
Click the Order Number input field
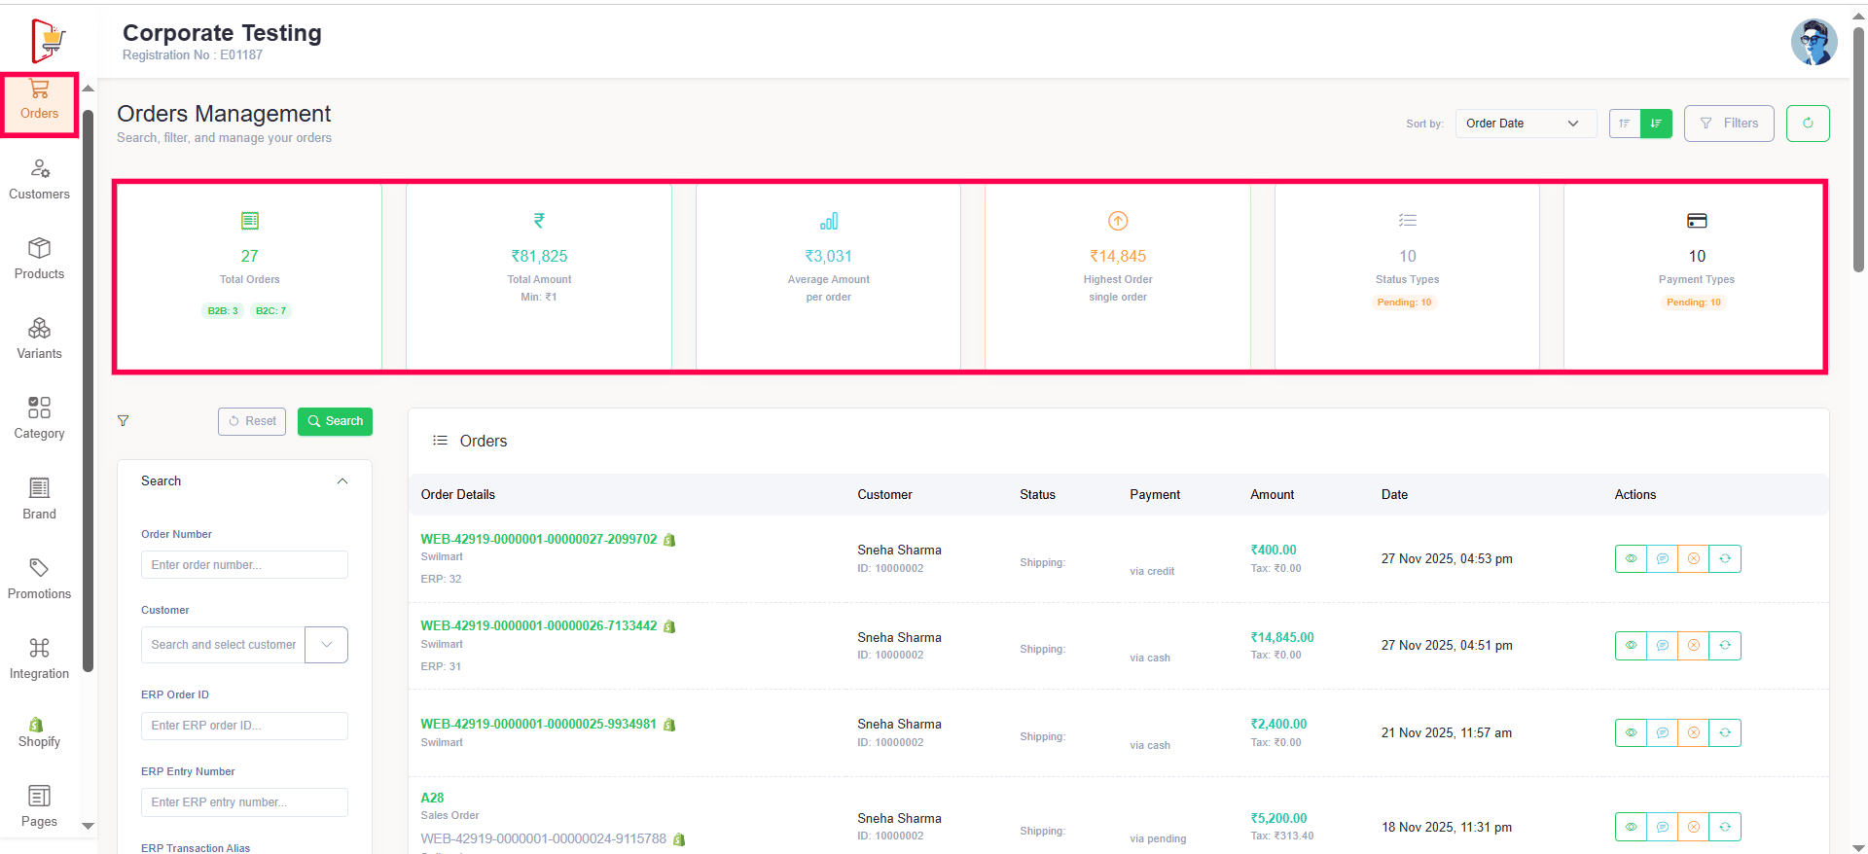click(244, 565)
